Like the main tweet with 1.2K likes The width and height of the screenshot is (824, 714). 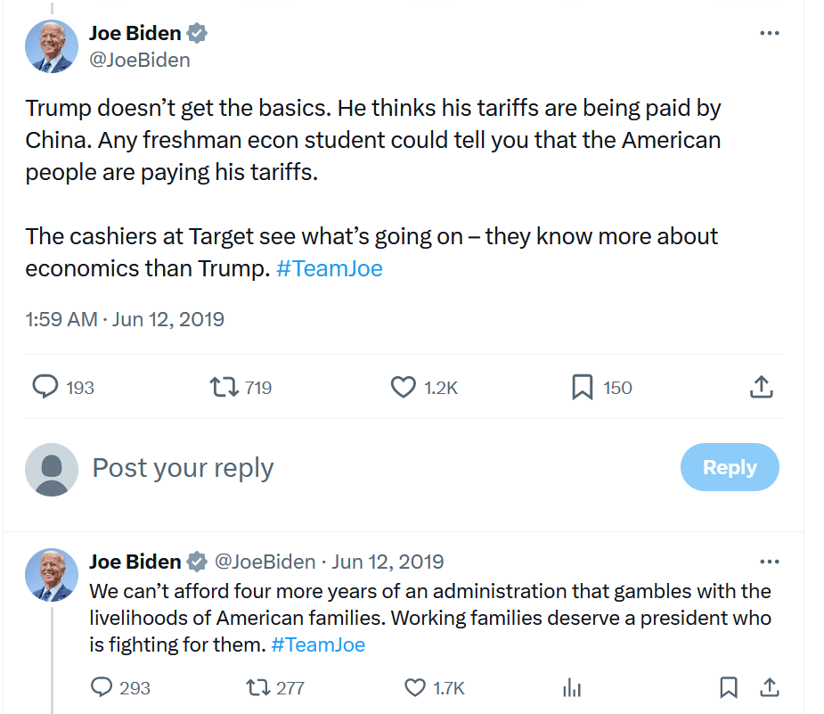pos(404,387)
